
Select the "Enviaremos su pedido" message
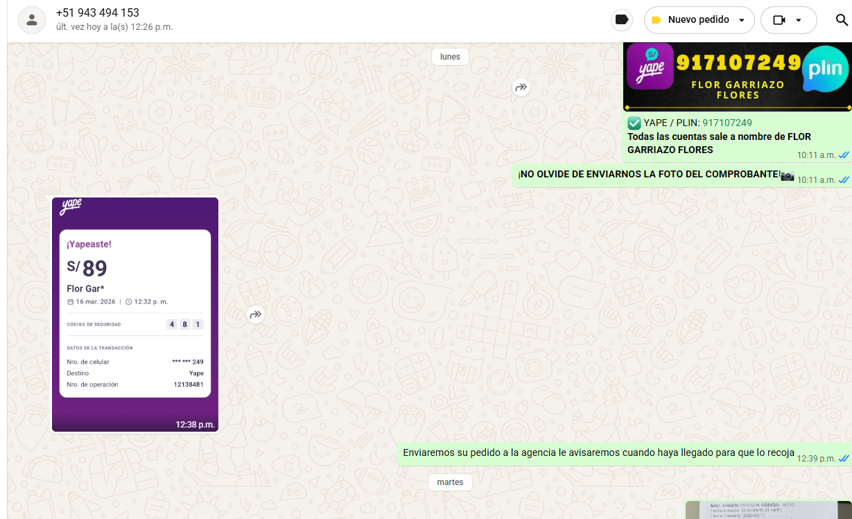(x=598, y=453)
